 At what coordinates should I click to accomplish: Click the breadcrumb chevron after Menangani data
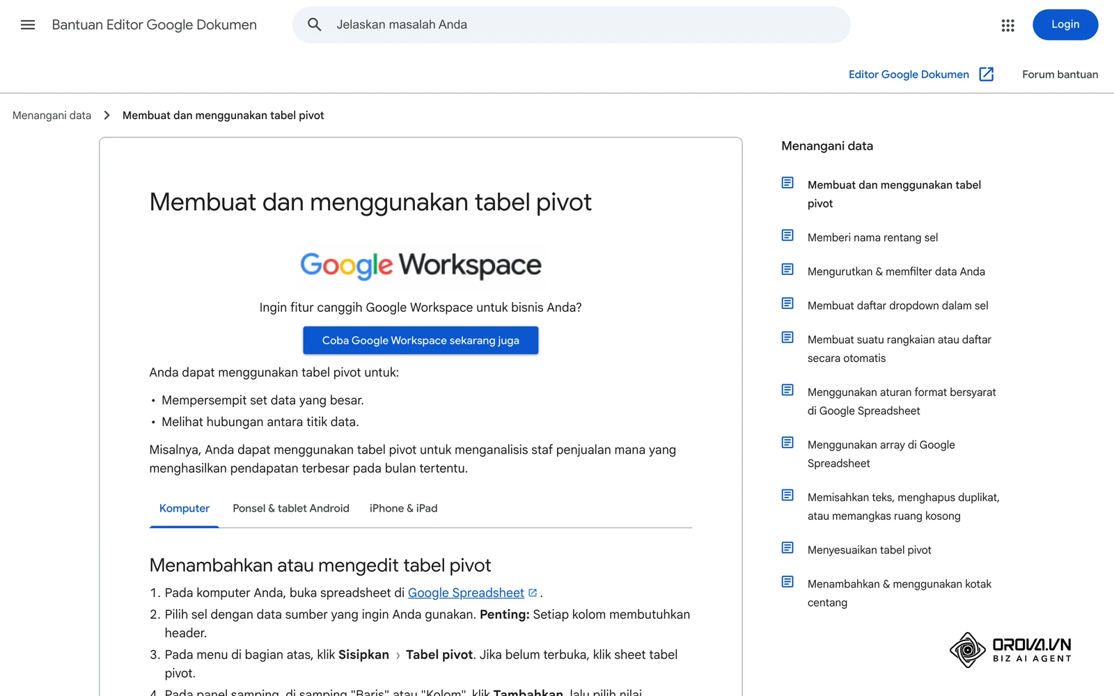pyautogui.click(x=107, y=116)
